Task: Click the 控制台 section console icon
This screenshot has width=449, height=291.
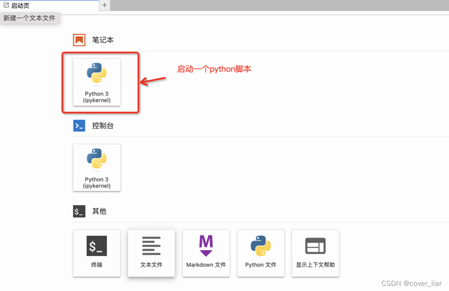Action: coord(79,125)
